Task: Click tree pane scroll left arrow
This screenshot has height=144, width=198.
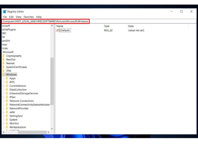Action: 4,132
